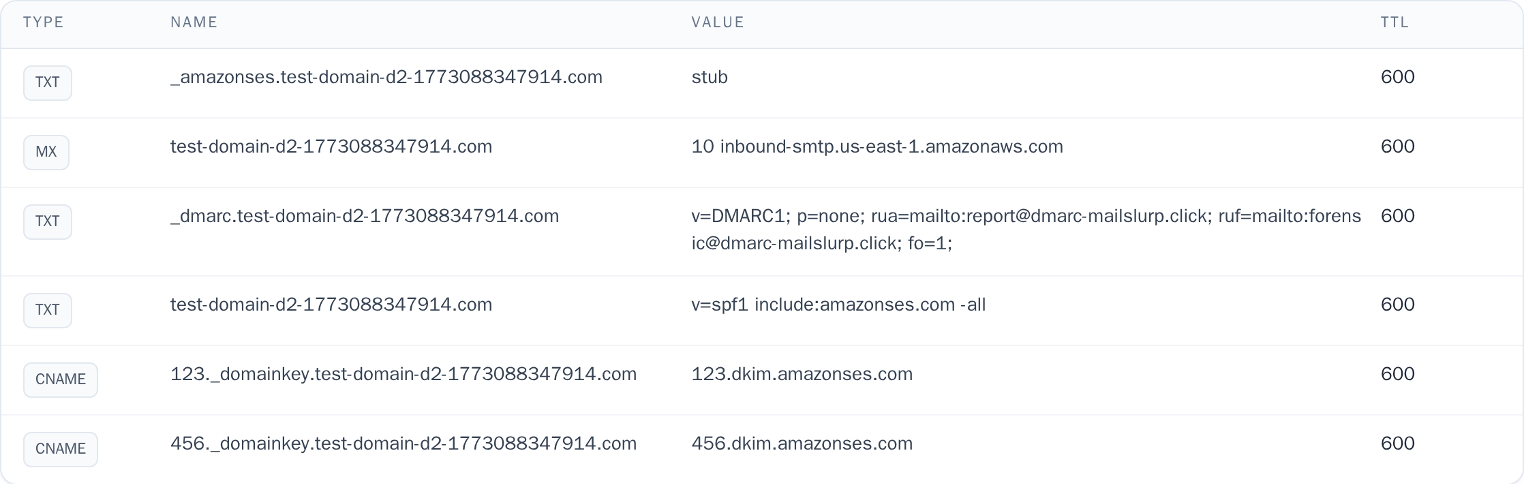
Task: Sort by the TTL column header
Action: coord(1395,21)
